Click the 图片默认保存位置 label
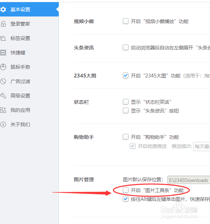The width and height of the screenshot is (210, 224). 143,179
